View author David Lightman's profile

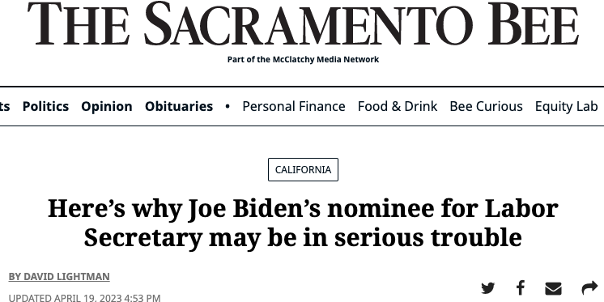click(59, 277)
